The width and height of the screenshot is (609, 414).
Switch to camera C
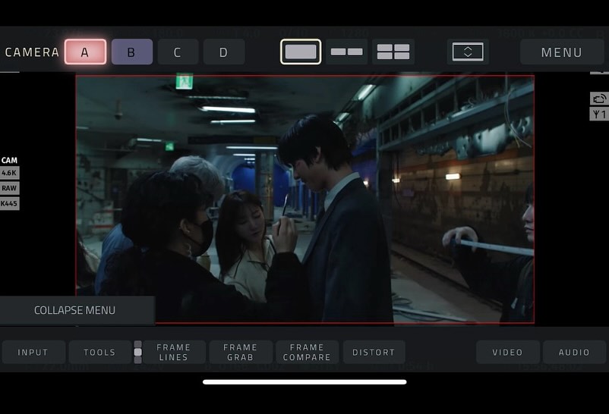(178, 52)
